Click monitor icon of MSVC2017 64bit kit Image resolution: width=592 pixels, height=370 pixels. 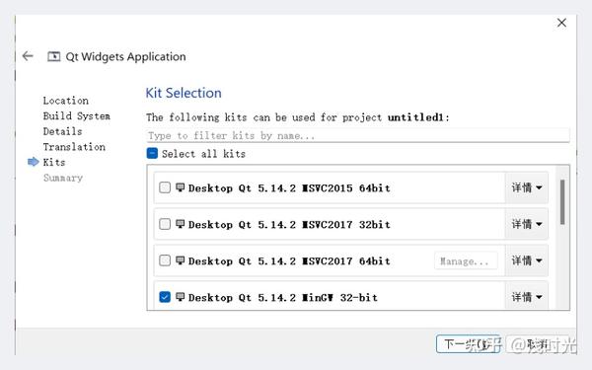181,260
